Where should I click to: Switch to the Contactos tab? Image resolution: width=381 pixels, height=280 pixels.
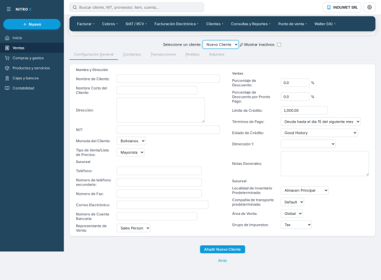tap(132, 54)
